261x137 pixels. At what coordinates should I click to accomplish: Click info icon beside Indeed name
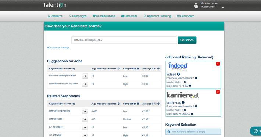(x=178, y=74)
